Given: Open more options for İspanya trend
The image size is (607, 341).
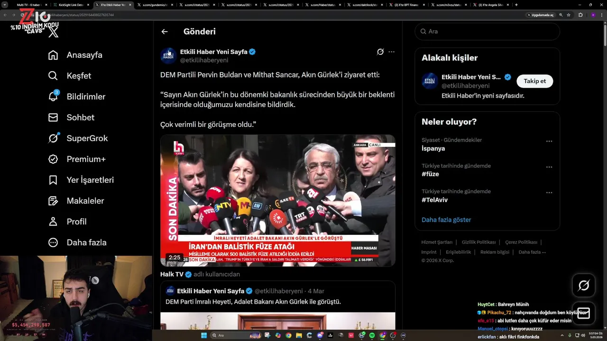Looking at the screenshot, I should point(549,142).
